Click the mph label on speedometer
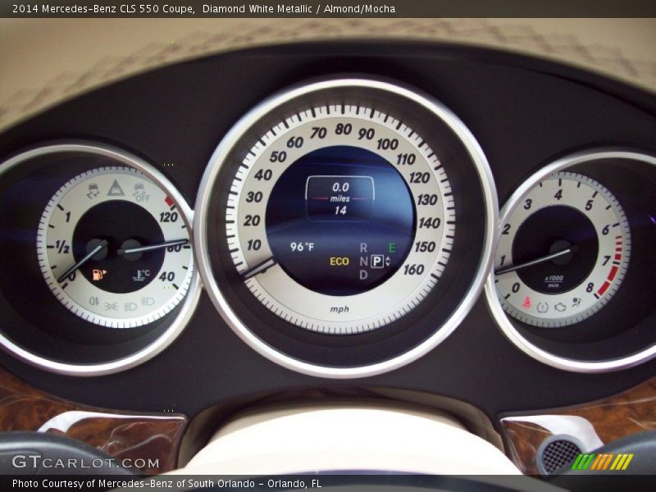Screen dimensions: 656x492 click(x=339, y=309)
